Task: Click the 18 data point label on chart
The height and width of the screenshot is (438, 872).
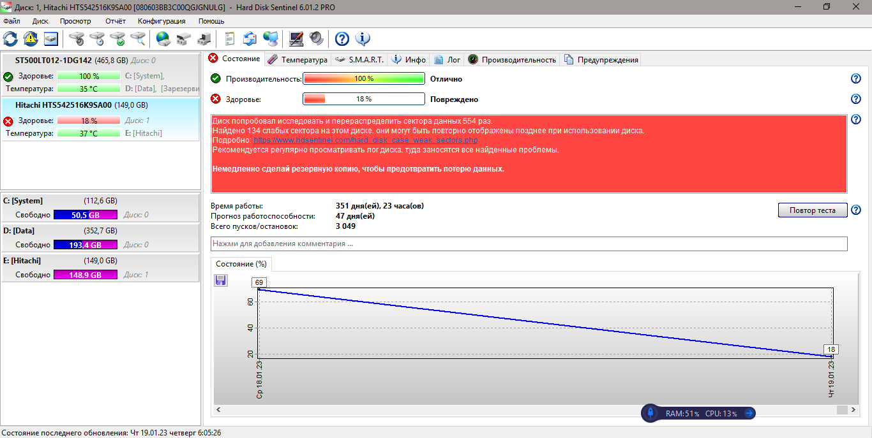Action: 831,349
